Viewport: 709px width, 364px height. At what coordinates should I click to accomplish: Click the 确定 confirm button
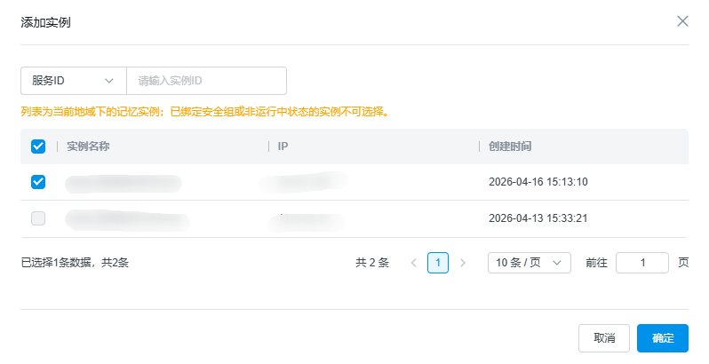(662, 338)
